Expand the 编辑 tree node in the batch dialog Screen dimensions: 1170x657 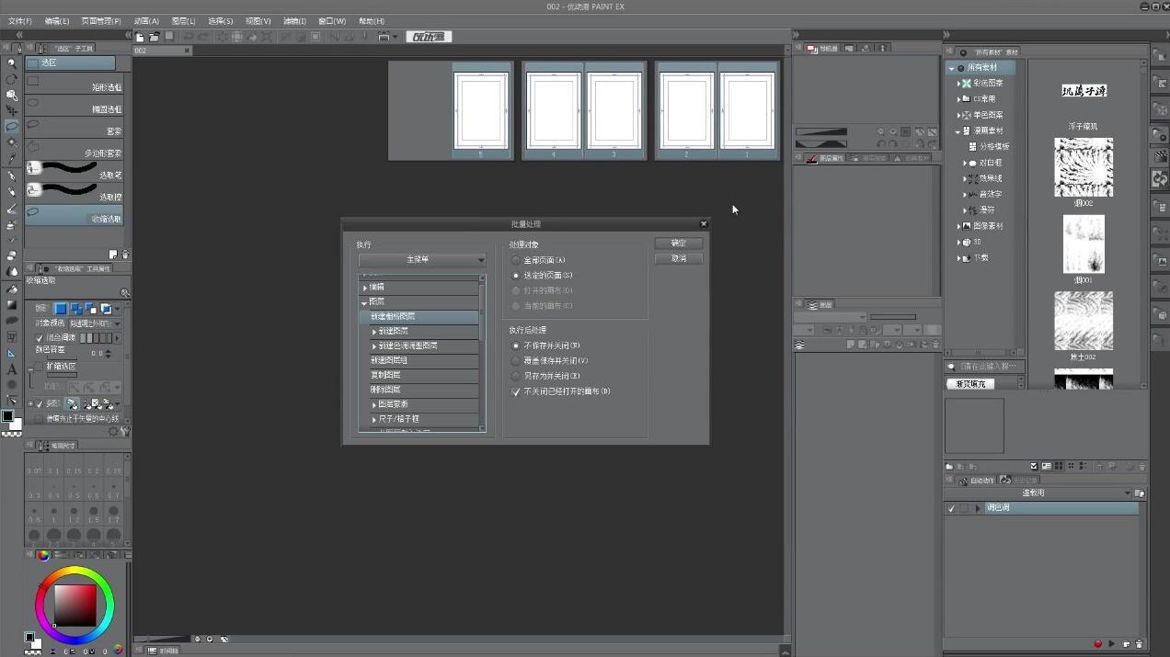(x=365, y=288)
